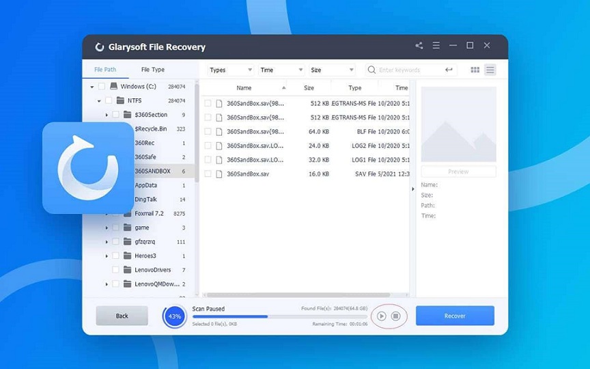
Task: Click the horizontal scrollbar of file list
Action: pos(298,295)
